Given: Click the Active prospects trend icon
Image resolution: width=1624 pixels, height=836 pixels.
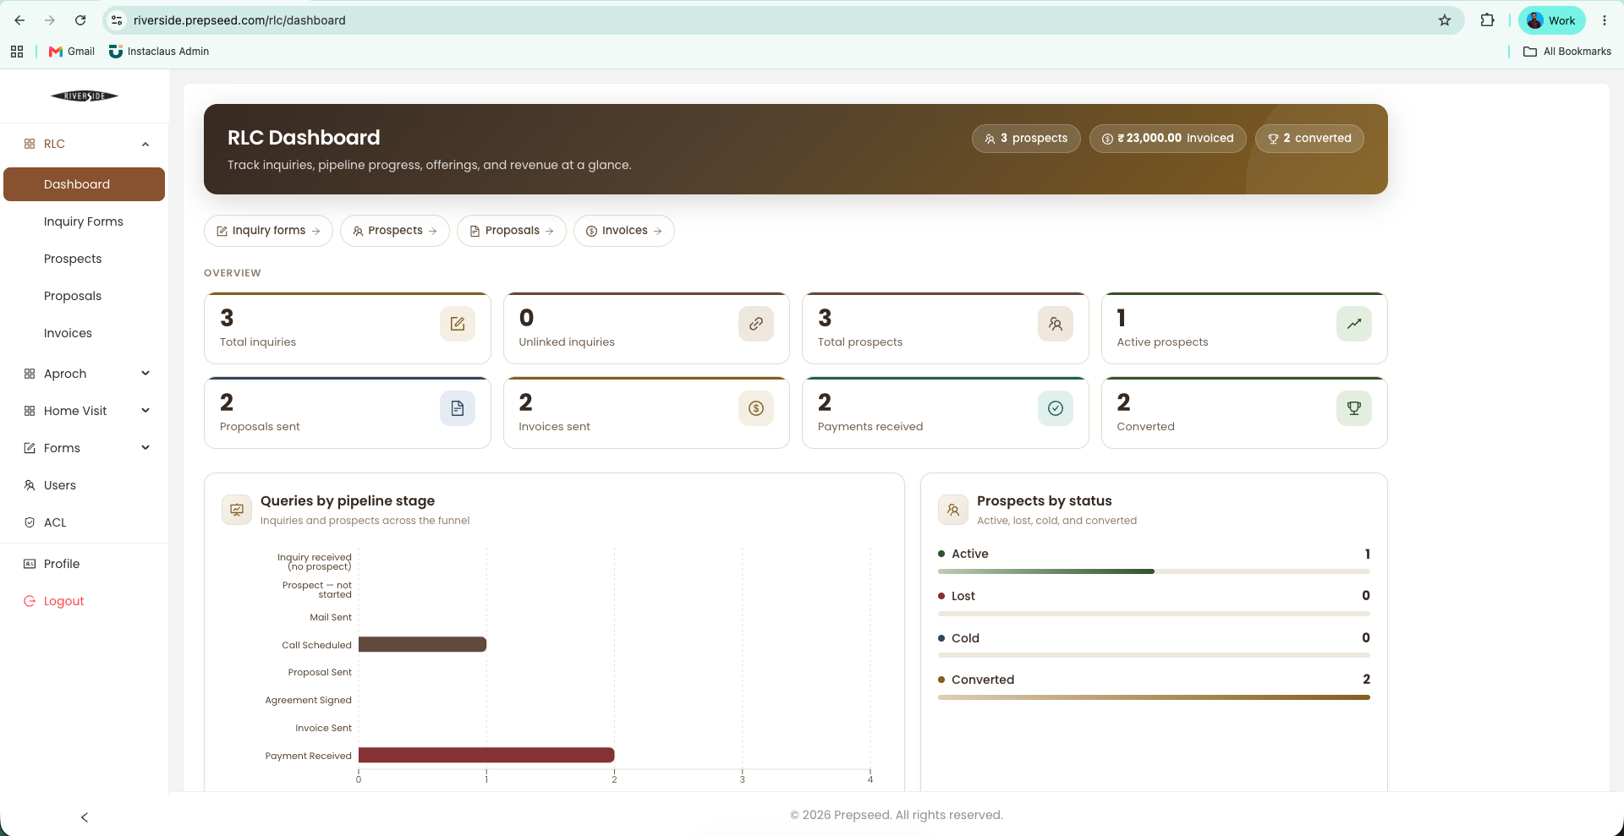Looking at the screenshot, I should pos(1354,324).
